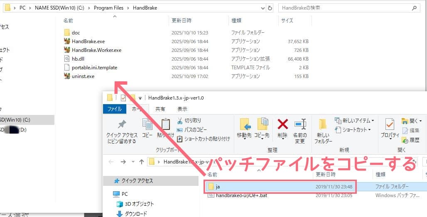Viewport: 427px width, 217px height.
Task: Click the Rename (名前の変更) icon
Action: point(300,124)
